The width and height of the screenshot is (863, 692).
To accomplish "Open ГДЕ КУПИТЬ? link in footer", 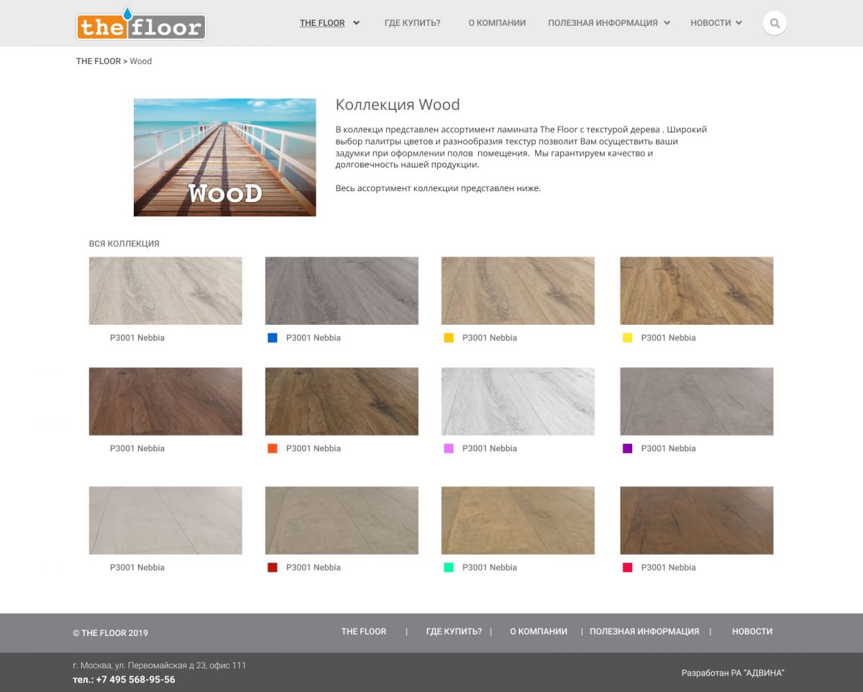I will pos(454,632).
